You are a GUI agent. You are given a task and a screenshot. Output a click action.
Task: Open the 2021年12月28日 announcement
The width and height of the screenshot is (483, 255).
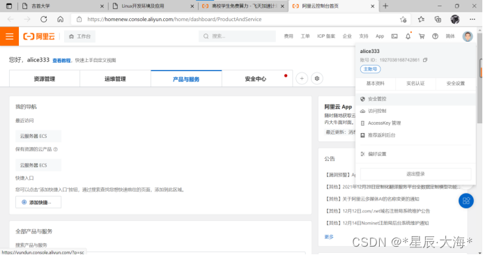(x=392, y=187)
